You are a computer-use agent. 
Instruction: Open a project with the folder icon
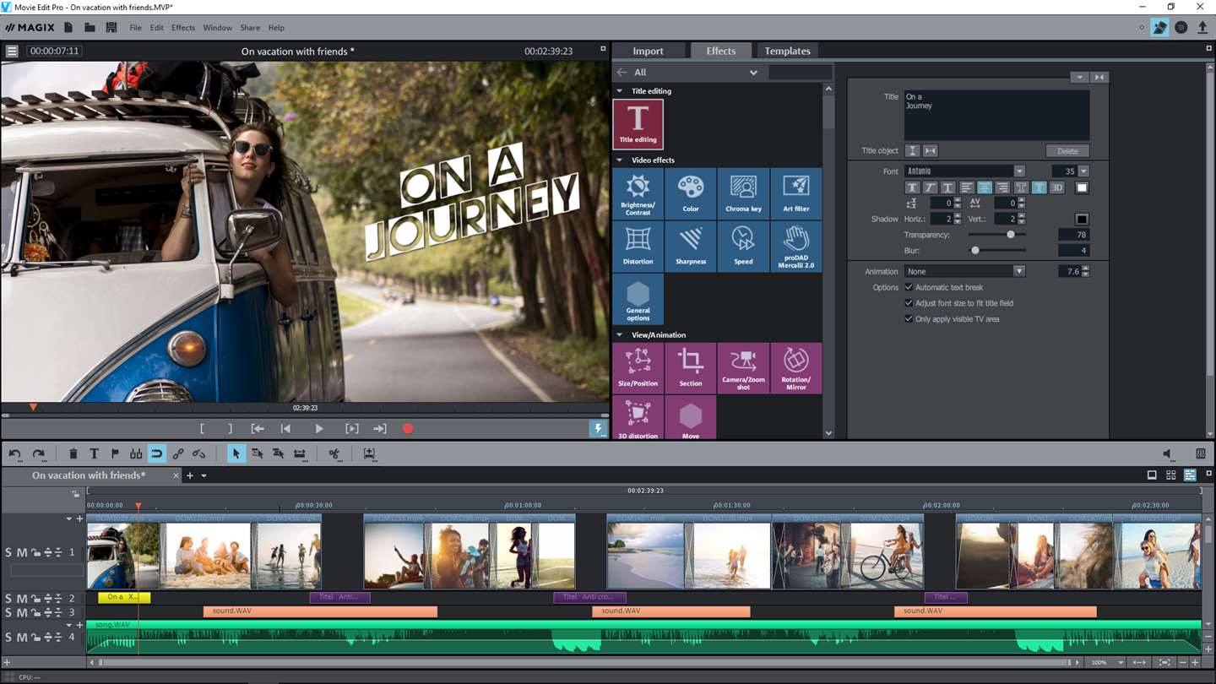click(x=90, y=28)
